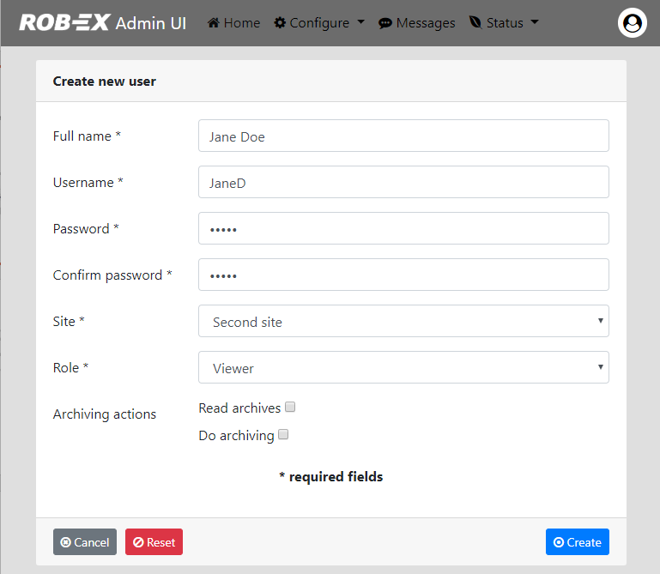Click the circle icon in the Create button
This screenshot has height=574, width=660.
(559, 542)
